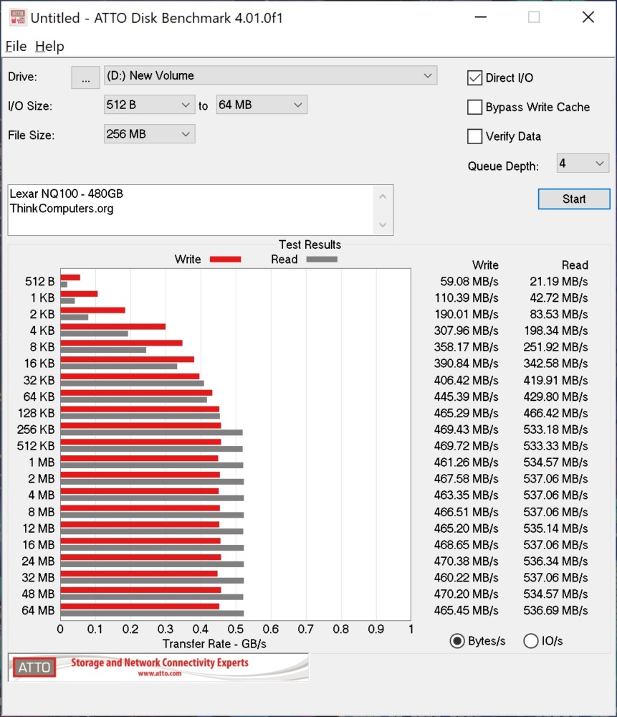Image resolution: width=617 pixels, height=717 pixels.
Task: Enable Bypass Write Cache checkbox
Action: pos(474,107)
